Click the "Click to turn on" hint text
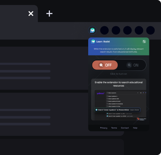This screenshot has width=161, height=155. 119,74
